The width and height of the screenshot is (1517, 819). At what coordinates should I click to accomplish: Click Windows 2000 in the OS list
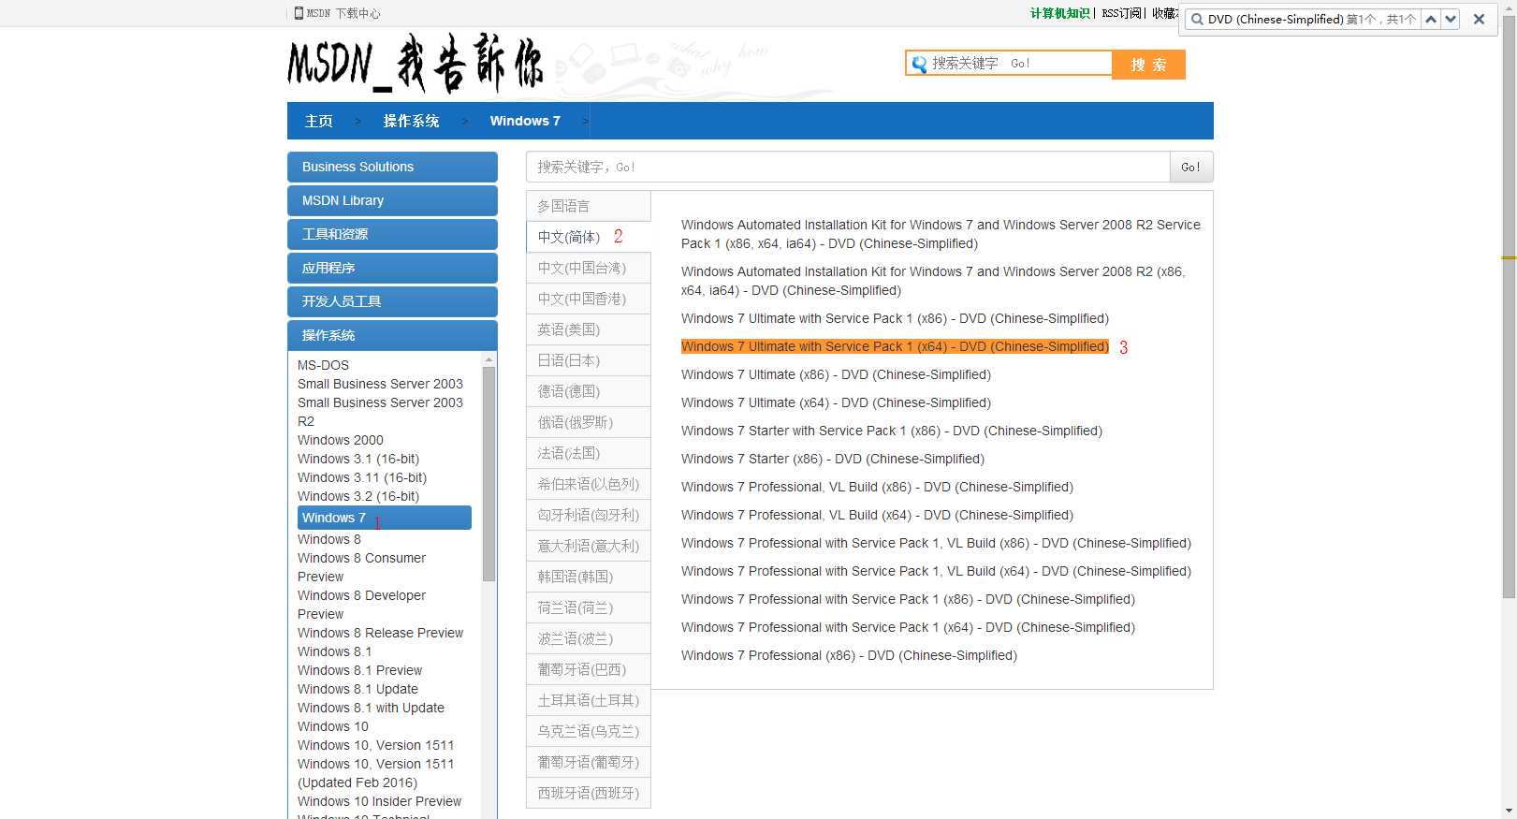click(341, 440)
